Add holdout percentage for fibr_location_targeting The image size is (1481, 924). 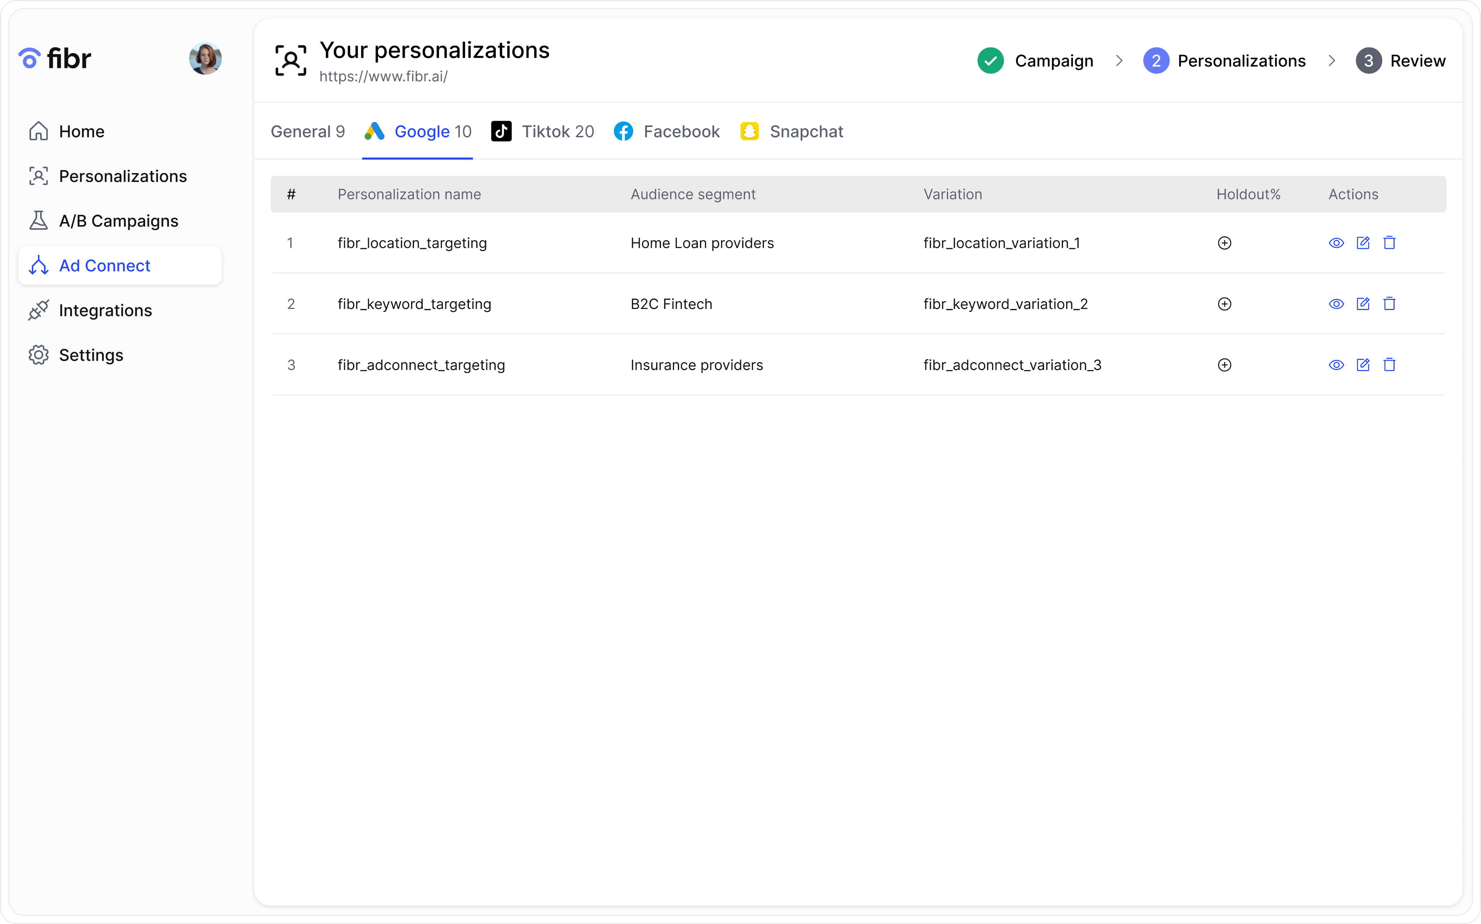click(x=1224, y=242)
